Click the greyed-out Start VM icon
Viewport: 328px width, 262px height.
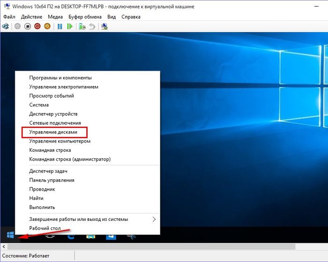(18, 27)
